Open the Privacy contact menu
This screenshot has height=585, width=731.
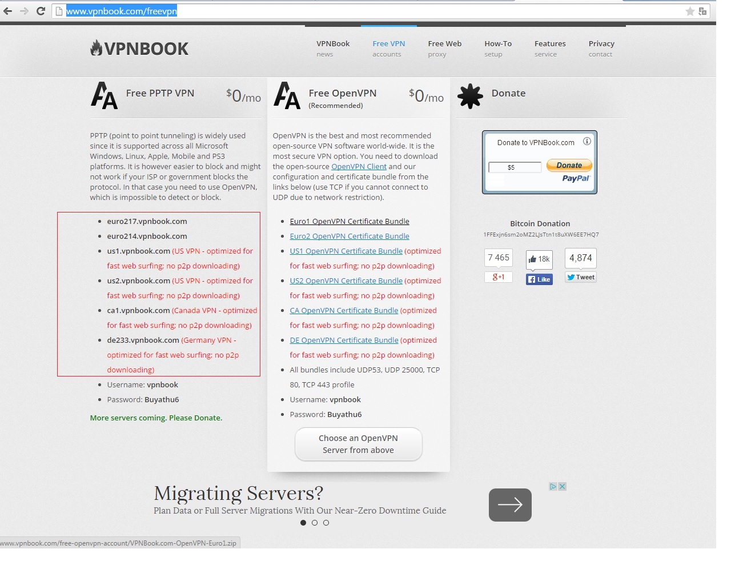(x=601, y=49)
